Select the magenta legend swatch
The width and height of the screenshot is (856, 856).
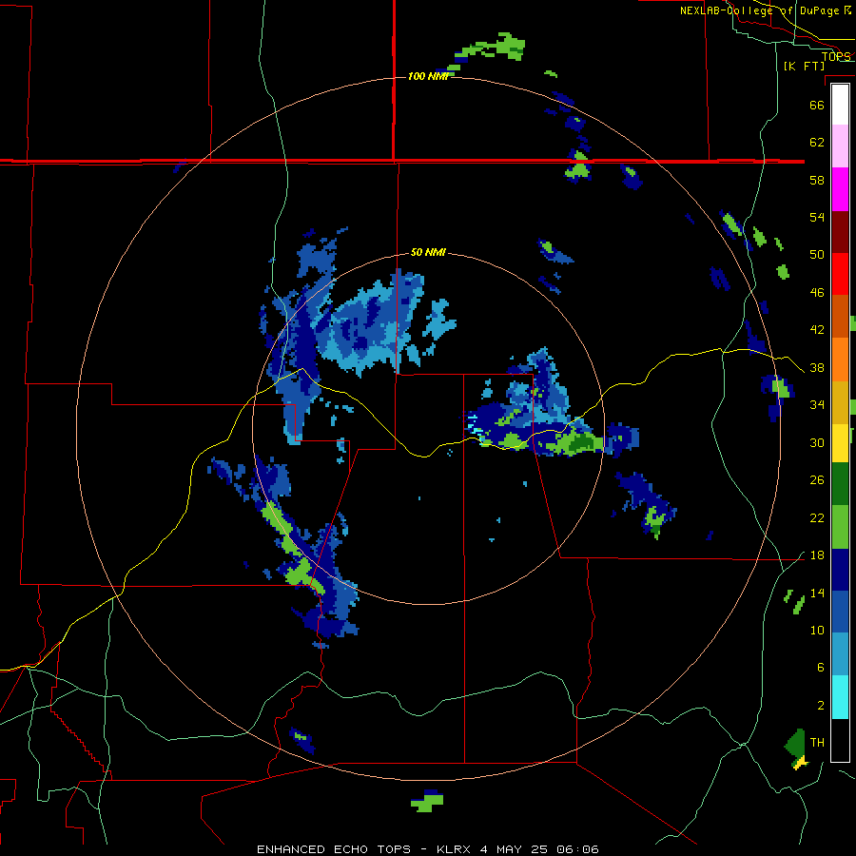point(840,189)
